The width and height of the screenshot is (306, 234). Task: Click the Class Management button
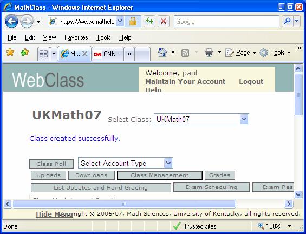pyautogui.click(x=160, y=175)
